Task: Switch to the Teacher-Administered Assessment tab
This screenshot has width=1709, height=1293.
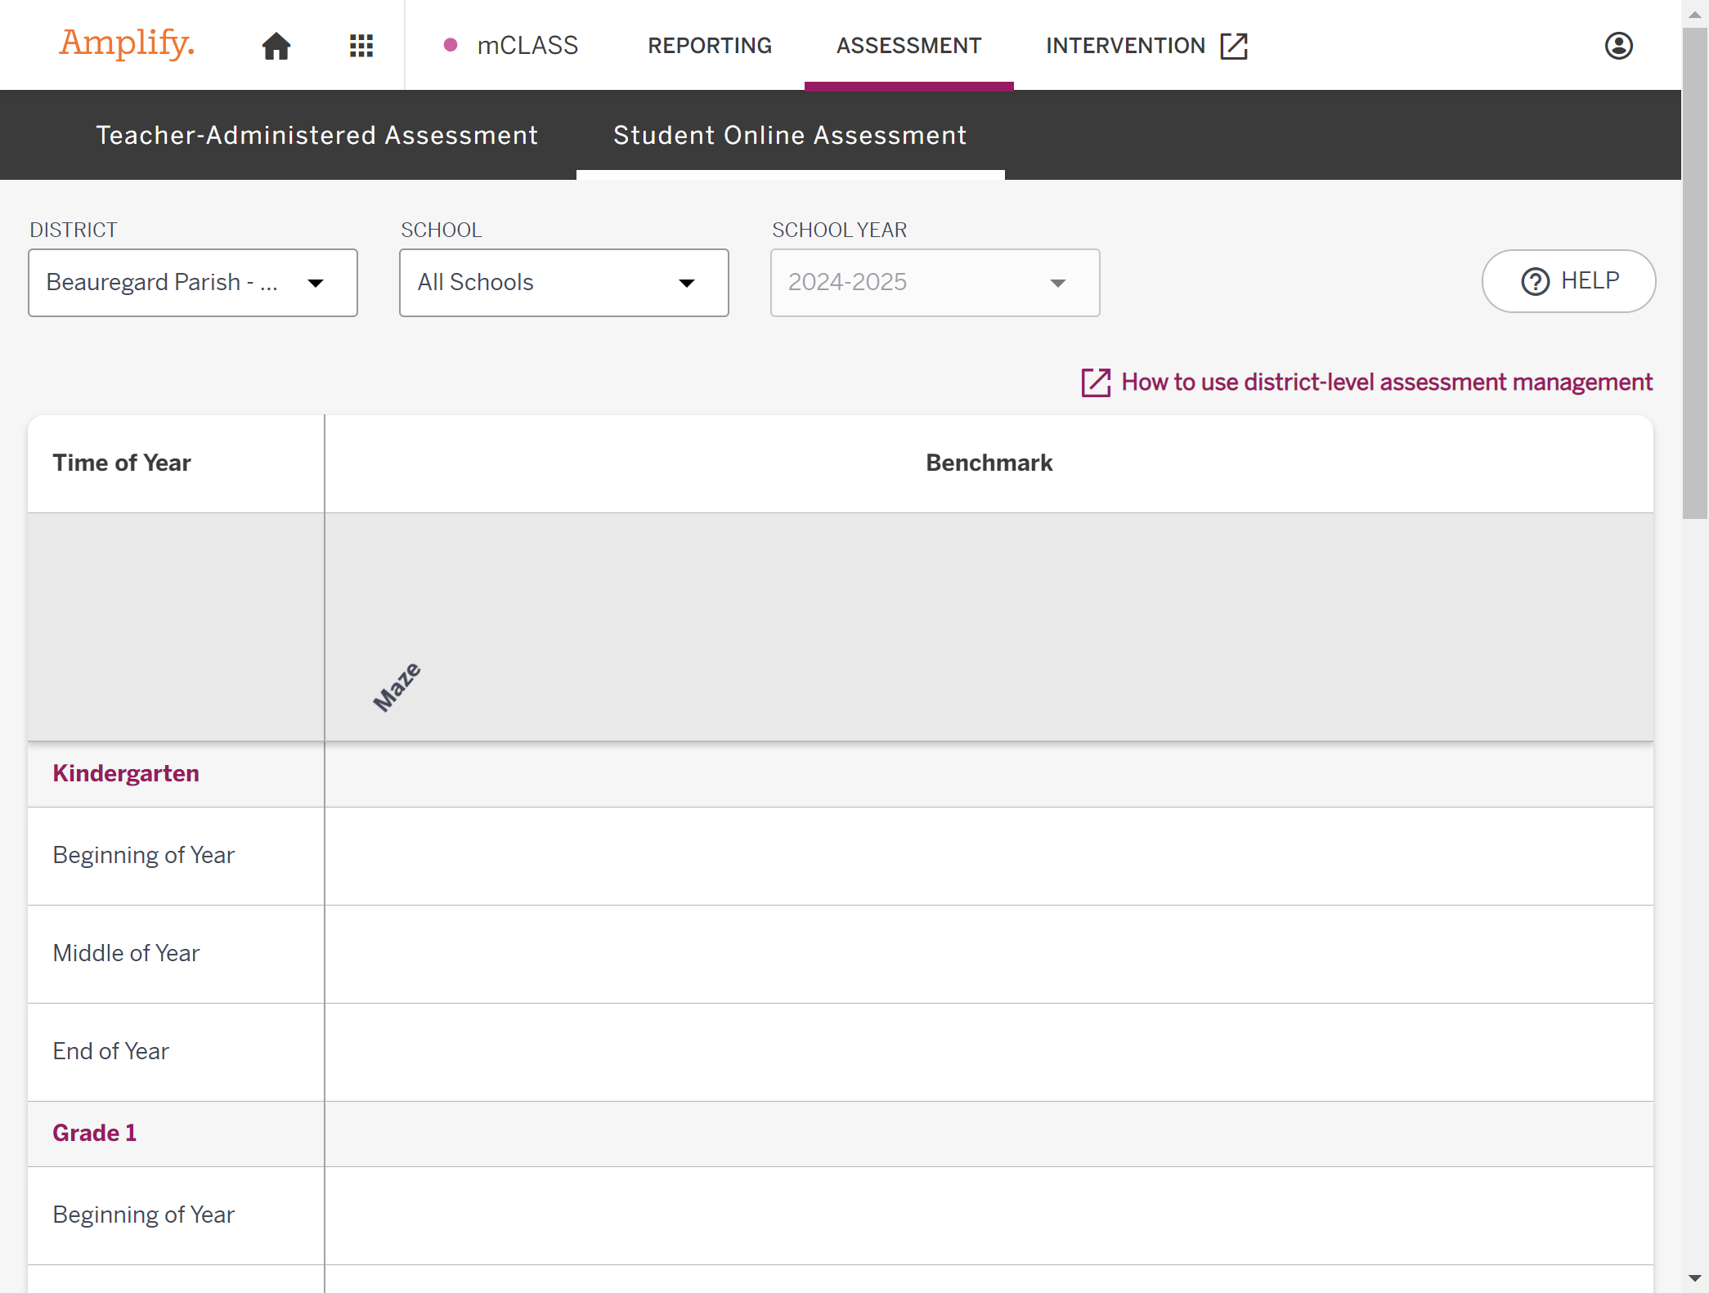Action: pyautogui.click(x=317, y=135)
